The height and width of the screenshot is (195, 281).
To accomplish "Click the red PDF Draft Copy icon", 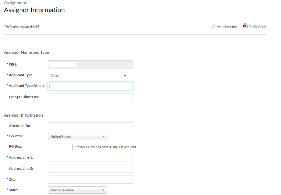I will point(245,26).
